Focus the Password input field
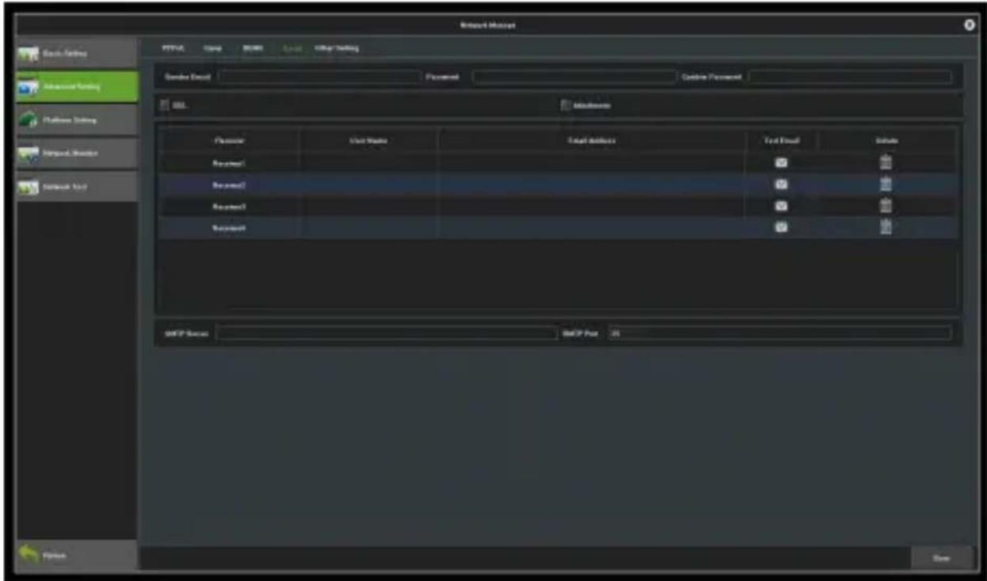Viewport: 987px width, 581px height. click(574, 77)
